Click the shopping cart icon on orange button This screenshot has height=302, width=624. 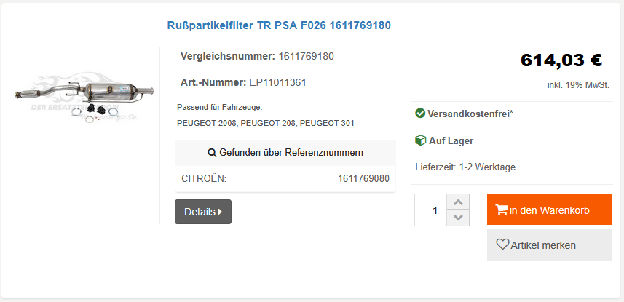tap(502, 210)
